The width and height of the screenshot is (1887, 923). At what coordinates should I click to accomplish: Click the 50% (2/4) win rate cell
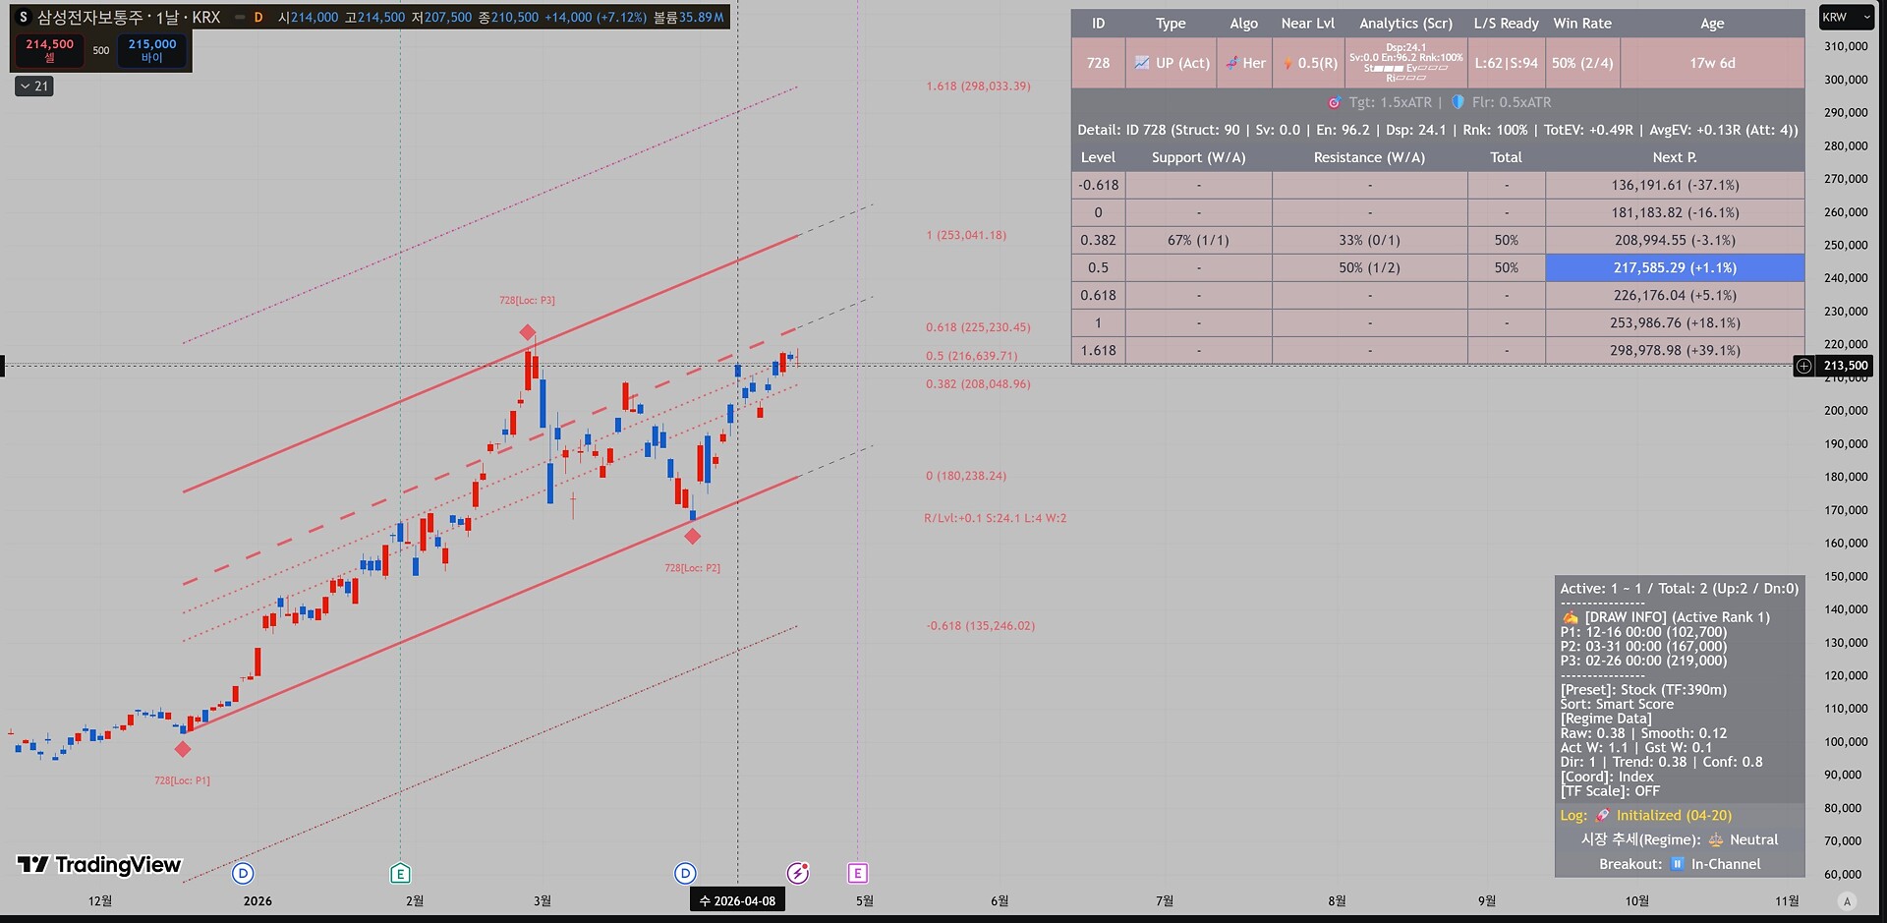point(1582,63)
